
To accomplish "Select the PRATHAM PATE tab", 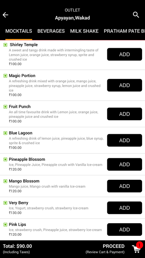I will [x=124, y=31].
